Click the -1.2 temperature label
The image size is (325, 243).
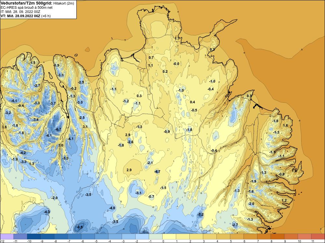pyautogui.click(x=126, y=101)
